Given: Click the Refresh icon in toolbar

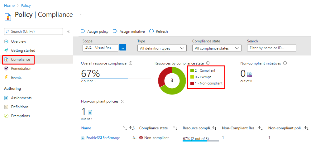Looking at the screenshot, I should click(151, 31).
